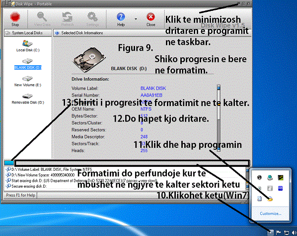Click the Sectors/Cluster: label
Screen dimensions: 297x236
pos(87,123)
